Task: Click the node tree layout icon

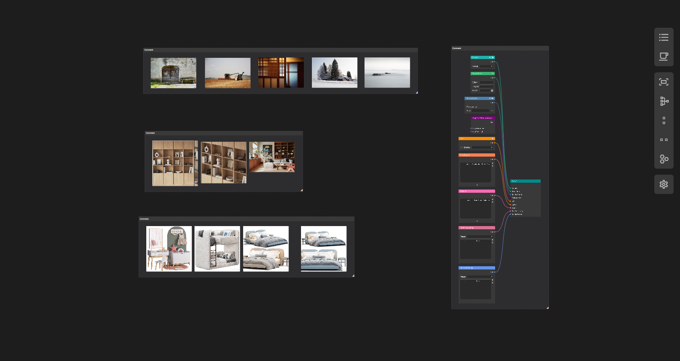Action: 664,101
